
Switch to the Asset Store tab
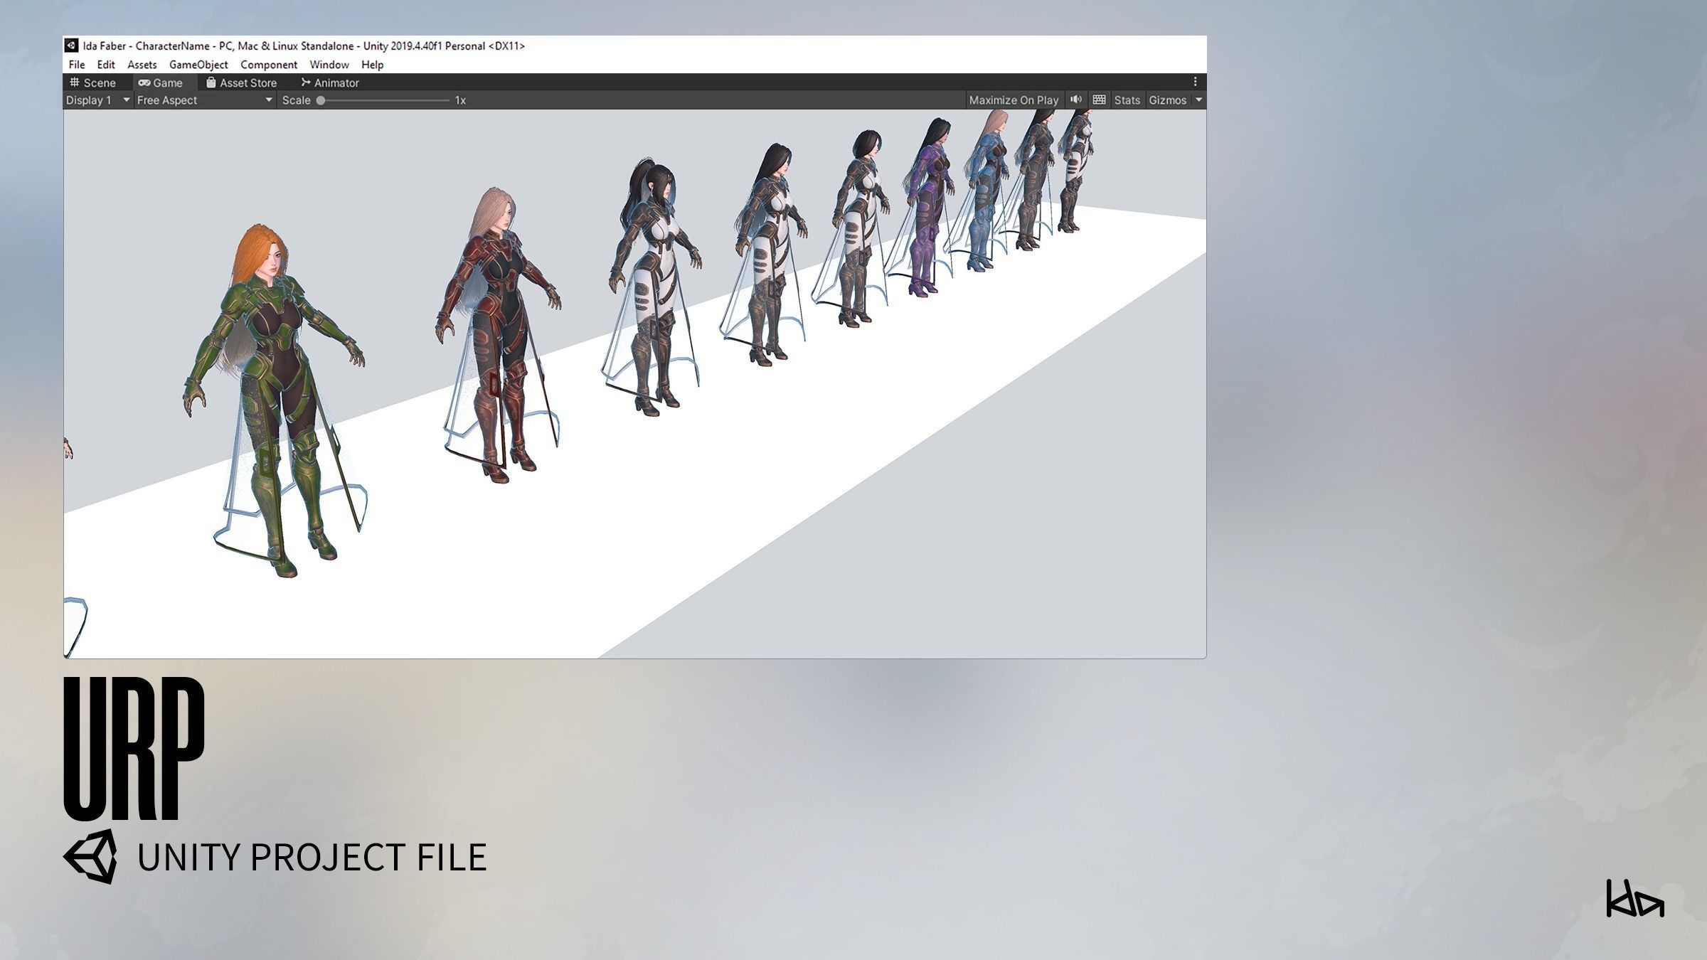(x=242, y=82)
